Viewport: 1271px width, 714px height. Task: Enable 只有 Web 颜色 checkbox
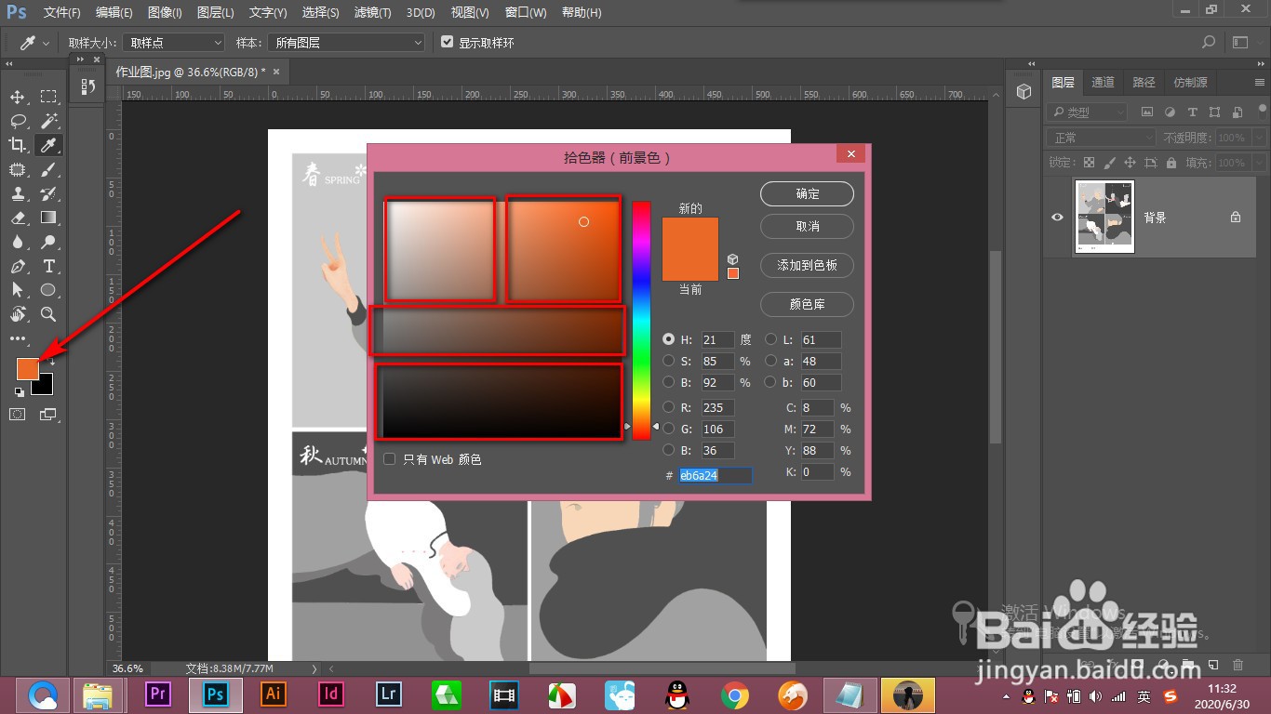[390, 459]
